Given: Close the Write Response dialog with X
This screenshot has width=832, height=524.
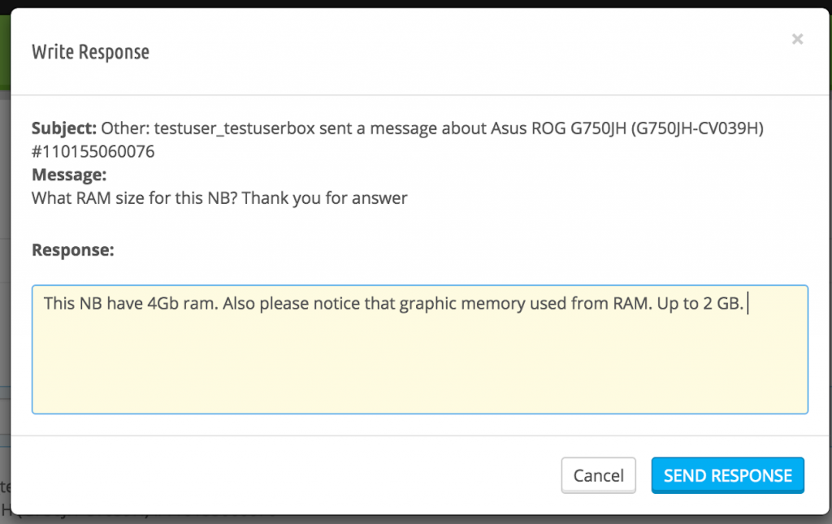Looking at the screenshot, I should tap(797, 39).
